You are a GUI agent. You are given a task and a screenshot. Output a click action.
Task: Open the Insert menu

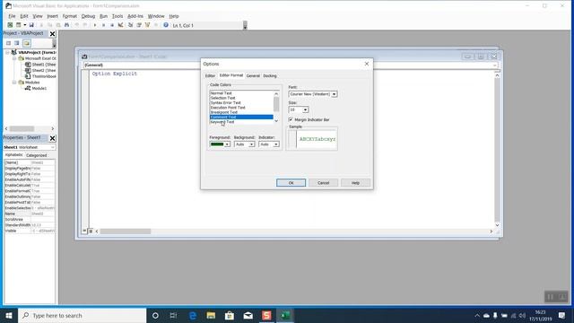click(x=52, y=16)
